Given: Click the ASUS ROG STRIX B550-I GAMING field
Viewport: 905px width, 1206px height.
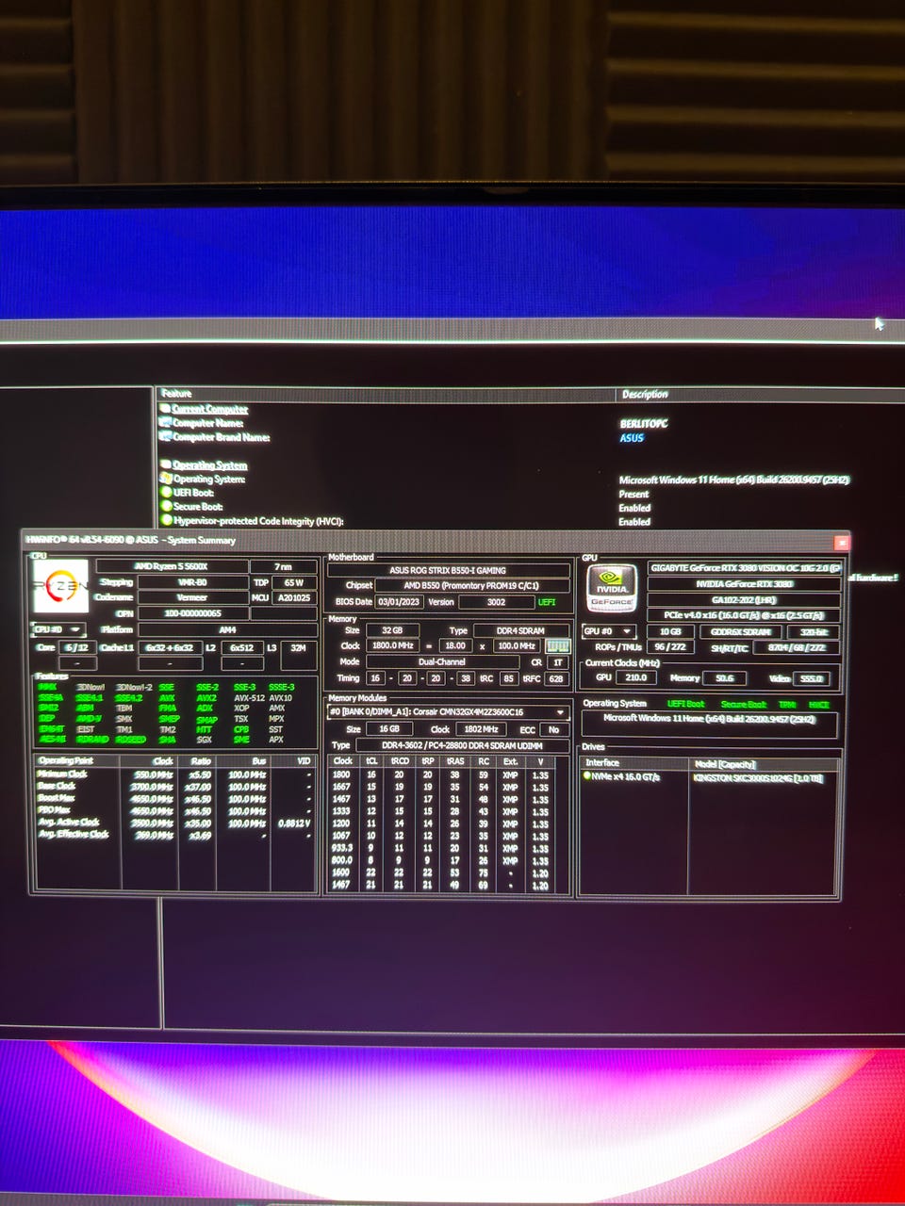Looking at the screenshot, I should tap(448, 570).
